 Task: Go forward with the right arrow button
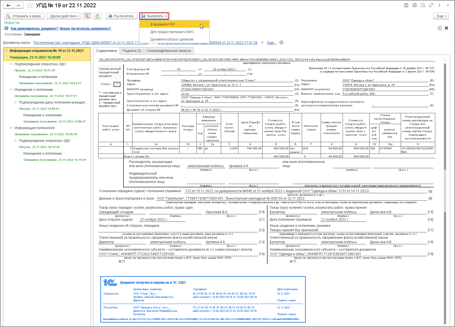click(18, 5)
